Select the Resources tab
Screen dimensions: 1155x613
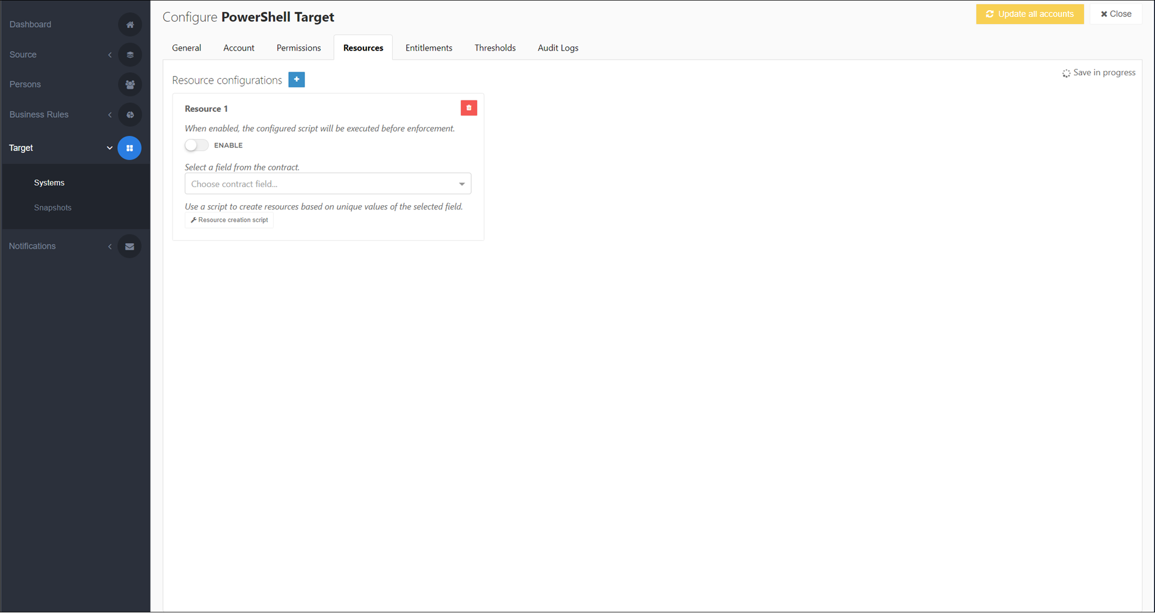pos(363,48)
